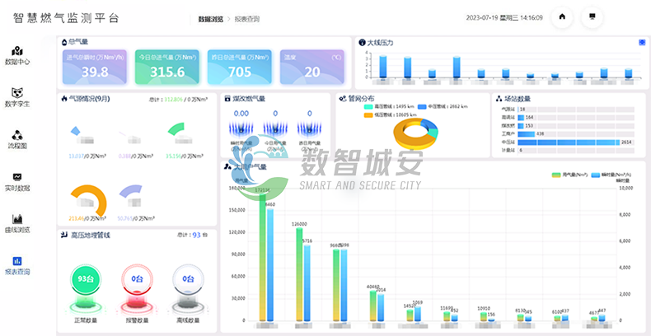651x336 pixels.
Task: Click the monitor screen icon in the header
Action: (591, 16)
